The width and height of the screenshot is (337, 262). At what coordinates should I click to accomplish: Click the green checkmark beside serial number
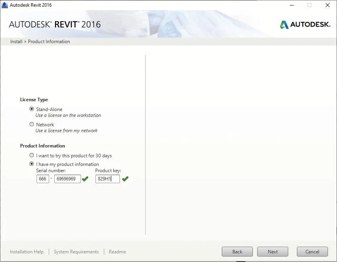[85, 179]
